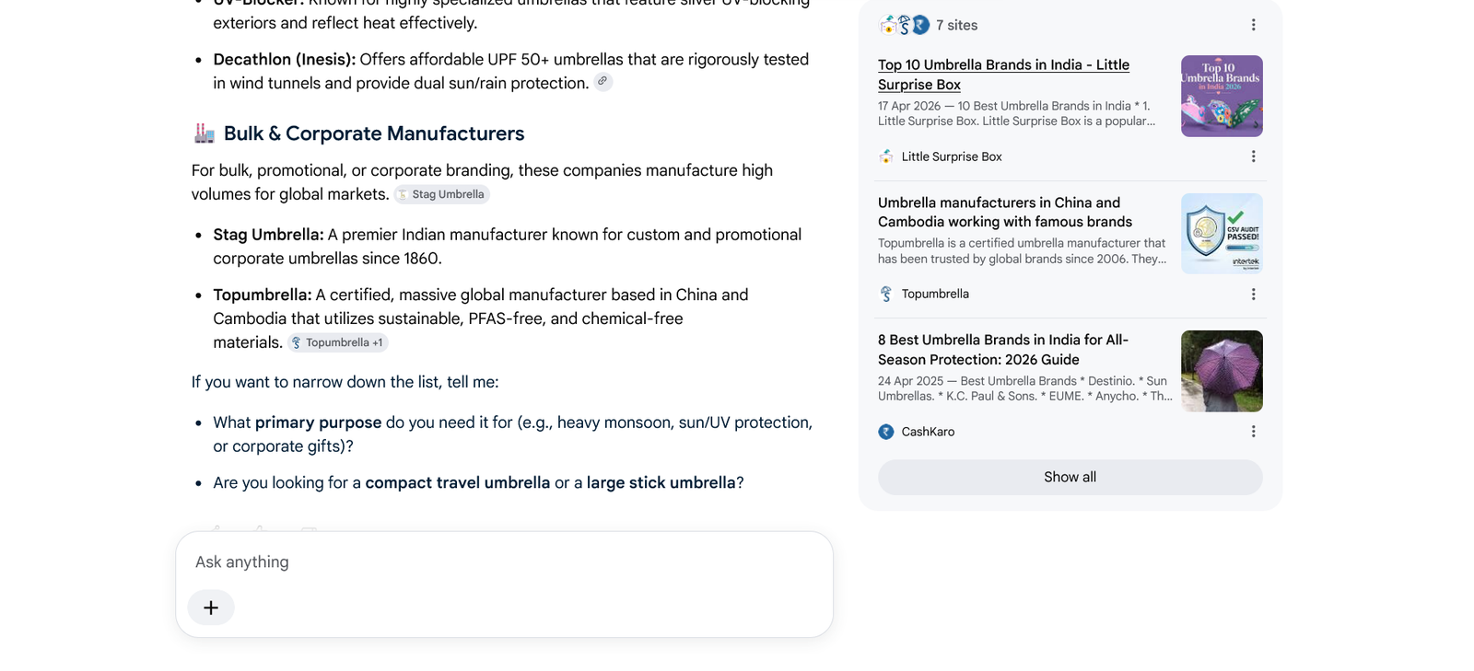1474x671 pixels.
Task: Open Stag Umbrella citation chip
Action: [441, 194]
